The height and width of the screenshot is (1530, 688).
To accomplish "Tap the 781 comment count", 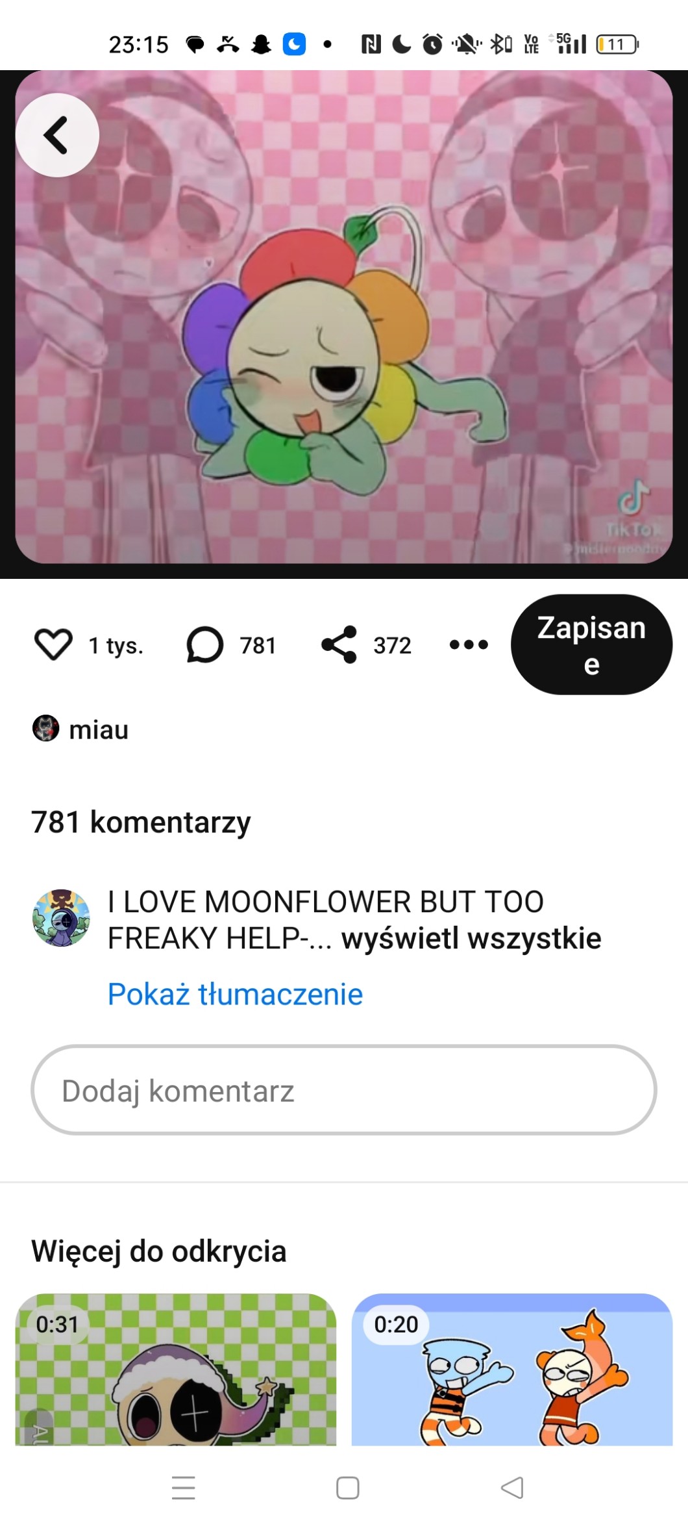I will point(258,645).
